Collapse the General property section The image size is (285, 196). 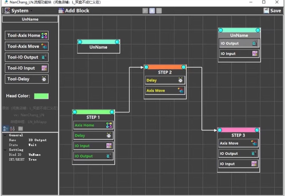click(5, 135)
